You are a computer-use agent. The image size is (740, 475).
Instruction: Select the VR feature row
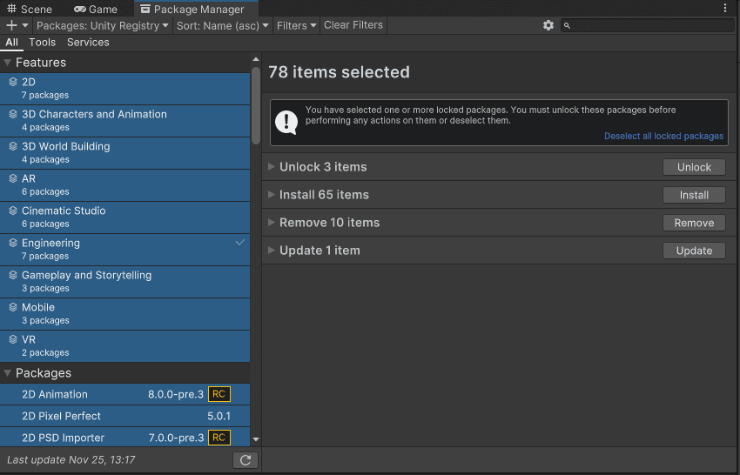125,345
